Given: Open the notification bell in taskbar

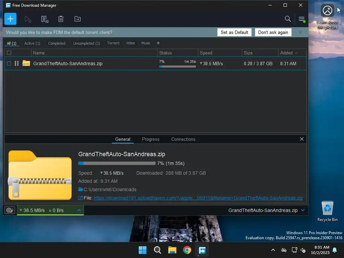Looking at the screenshot, I should (x=335, y=250).
